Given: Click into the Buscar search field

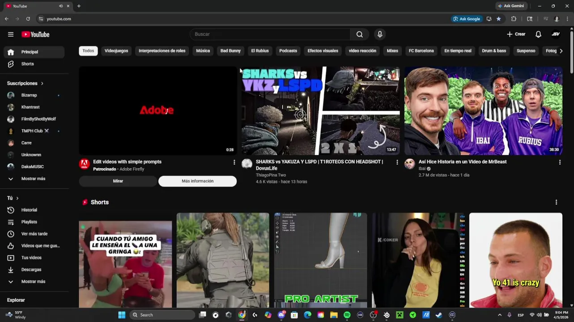Looking at the screenshot, I should (x=270, y=34).
